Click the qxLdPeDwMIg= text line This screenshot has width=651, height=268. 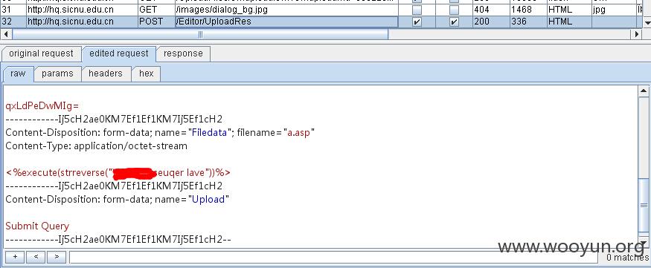[42, 106]
